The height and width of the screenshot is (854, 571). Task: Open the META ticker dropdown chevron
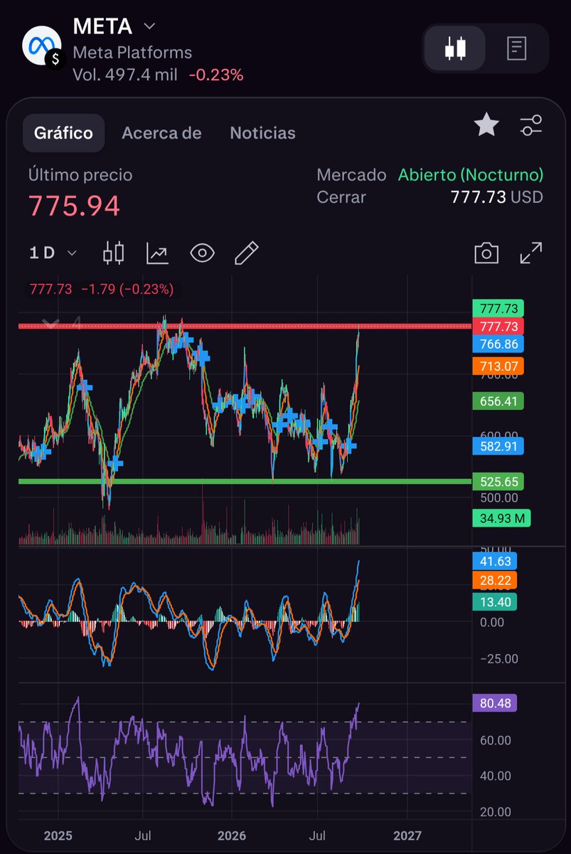pyautogui.click(x=149, y=26)
